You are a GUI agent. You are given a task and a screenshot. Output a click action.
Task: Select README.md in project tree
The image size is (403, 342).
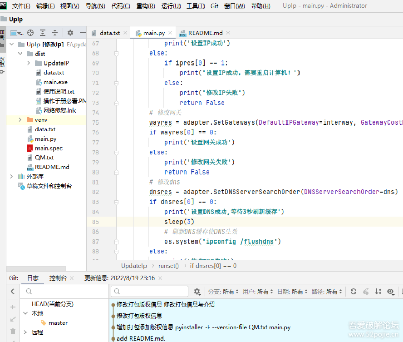click(x=52, y=167)
